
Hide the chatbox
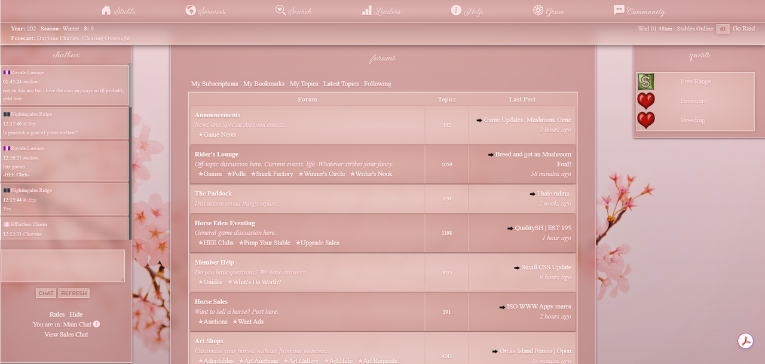[x=76, y=314]
